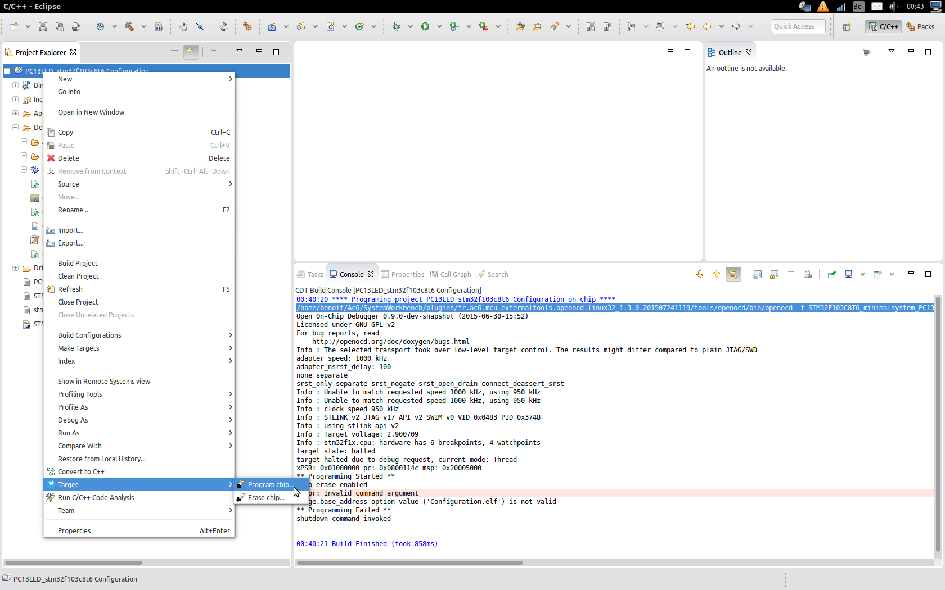Open the Display Selected Console dropdown arrow
Viewport: 945px width, 590px height.
[x=862, y=274]
